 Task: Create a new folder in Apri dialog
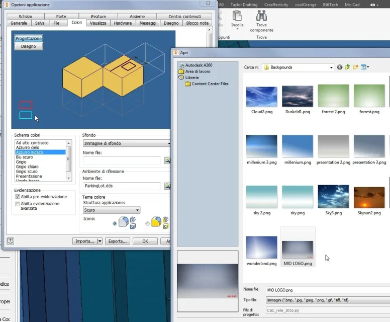[x=355, y=67]
